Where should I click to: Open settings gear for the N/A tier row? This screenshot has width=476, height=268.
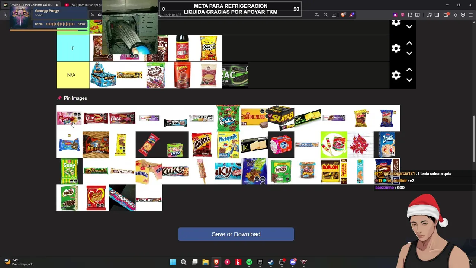396,75
